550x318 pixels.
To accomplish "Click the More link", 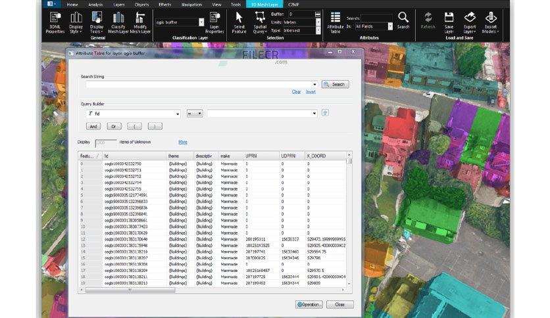I will 183,142.
